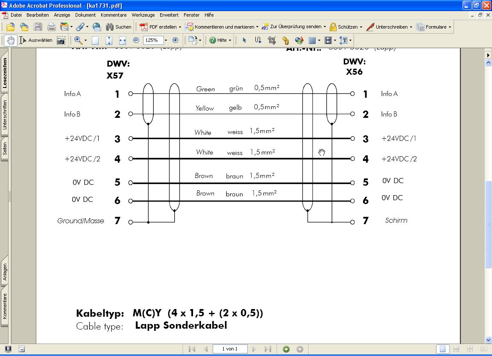Expand the PDF erstellen dropdown arrow
Viewport: 492px width, 356px height.
coord(180,27)
